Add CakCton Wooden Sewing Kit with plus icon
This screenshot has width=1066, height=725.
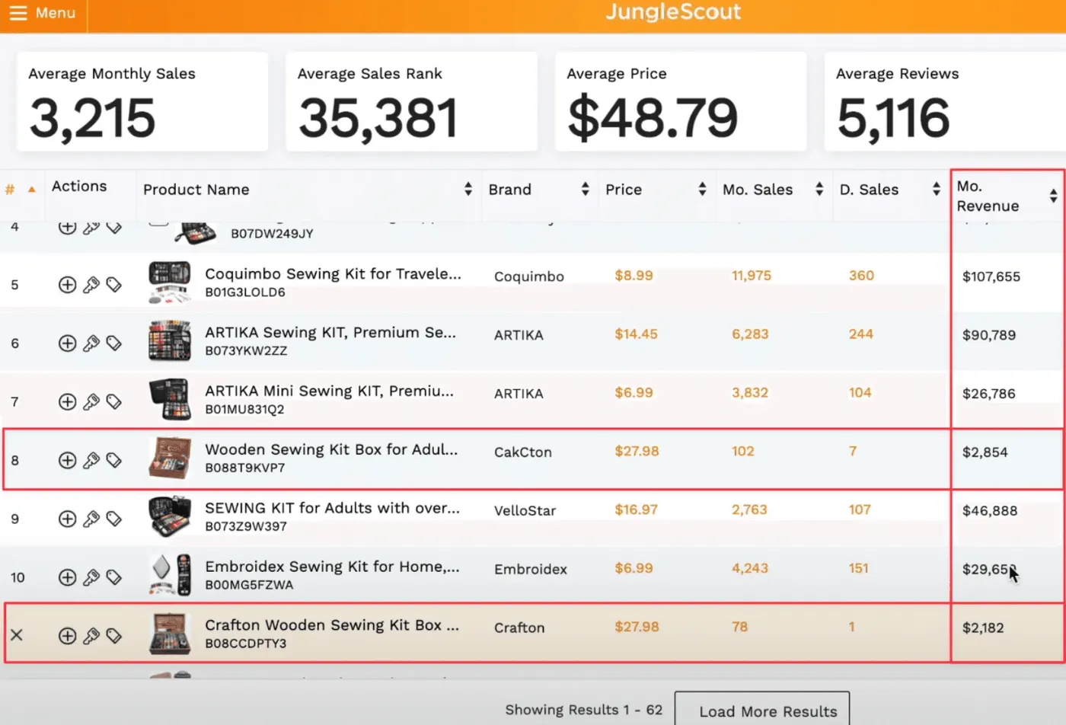click(67, 461)
